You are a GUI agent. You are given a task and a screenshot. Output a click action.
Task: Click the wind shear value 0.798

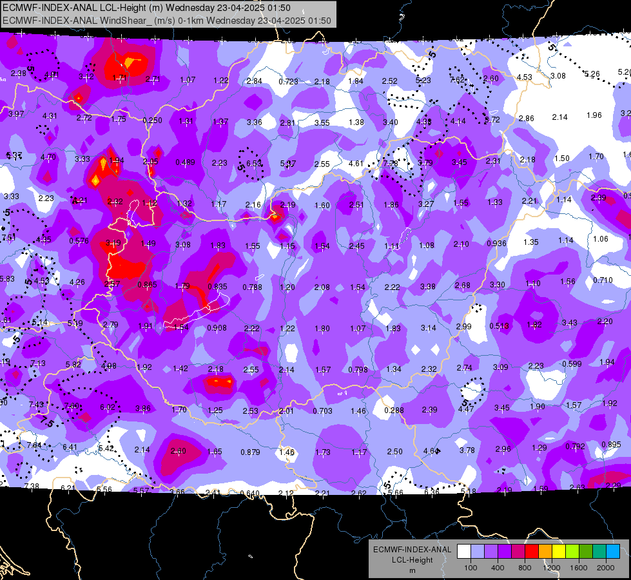pyautogui.click(x=358, y=369)
